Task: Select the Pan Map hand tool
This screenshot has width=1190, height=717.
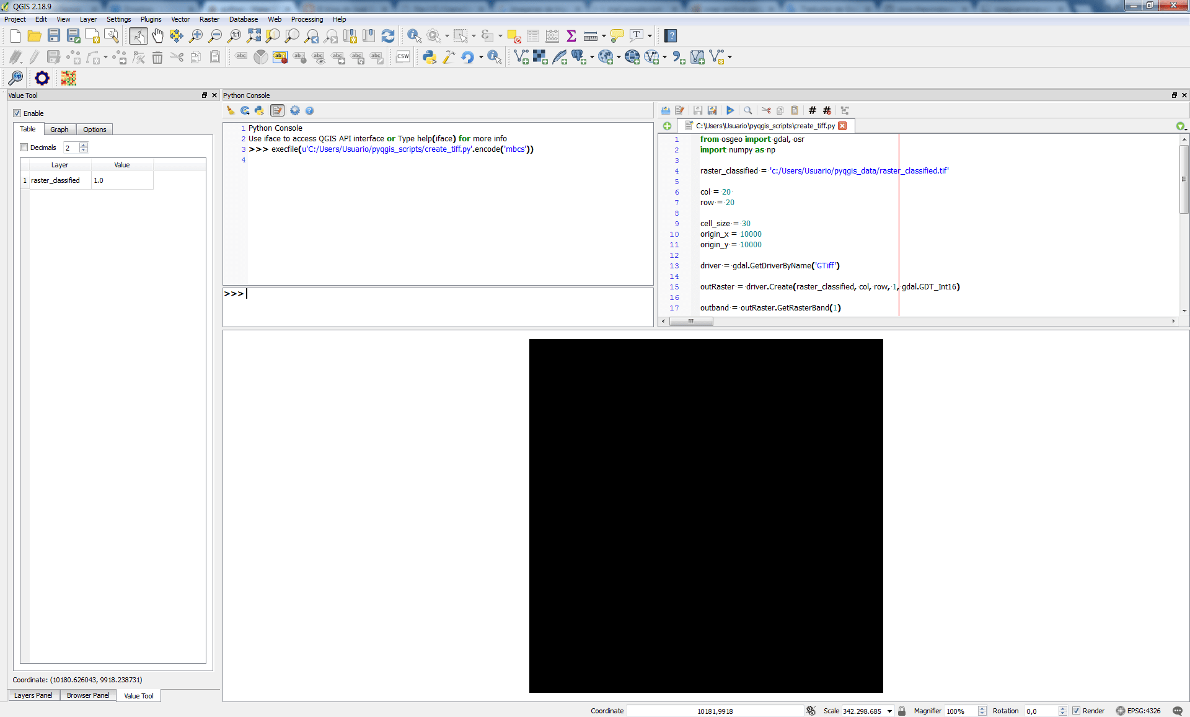Action: point(157,36)
